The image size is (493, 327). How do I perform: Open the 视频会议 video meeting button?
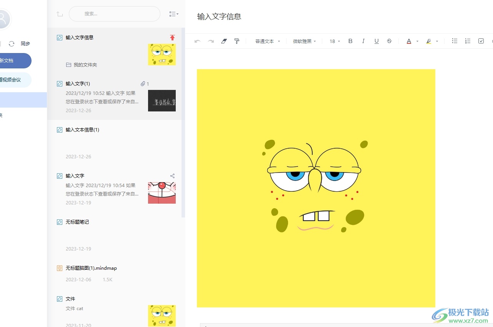(x=15, y=80)
